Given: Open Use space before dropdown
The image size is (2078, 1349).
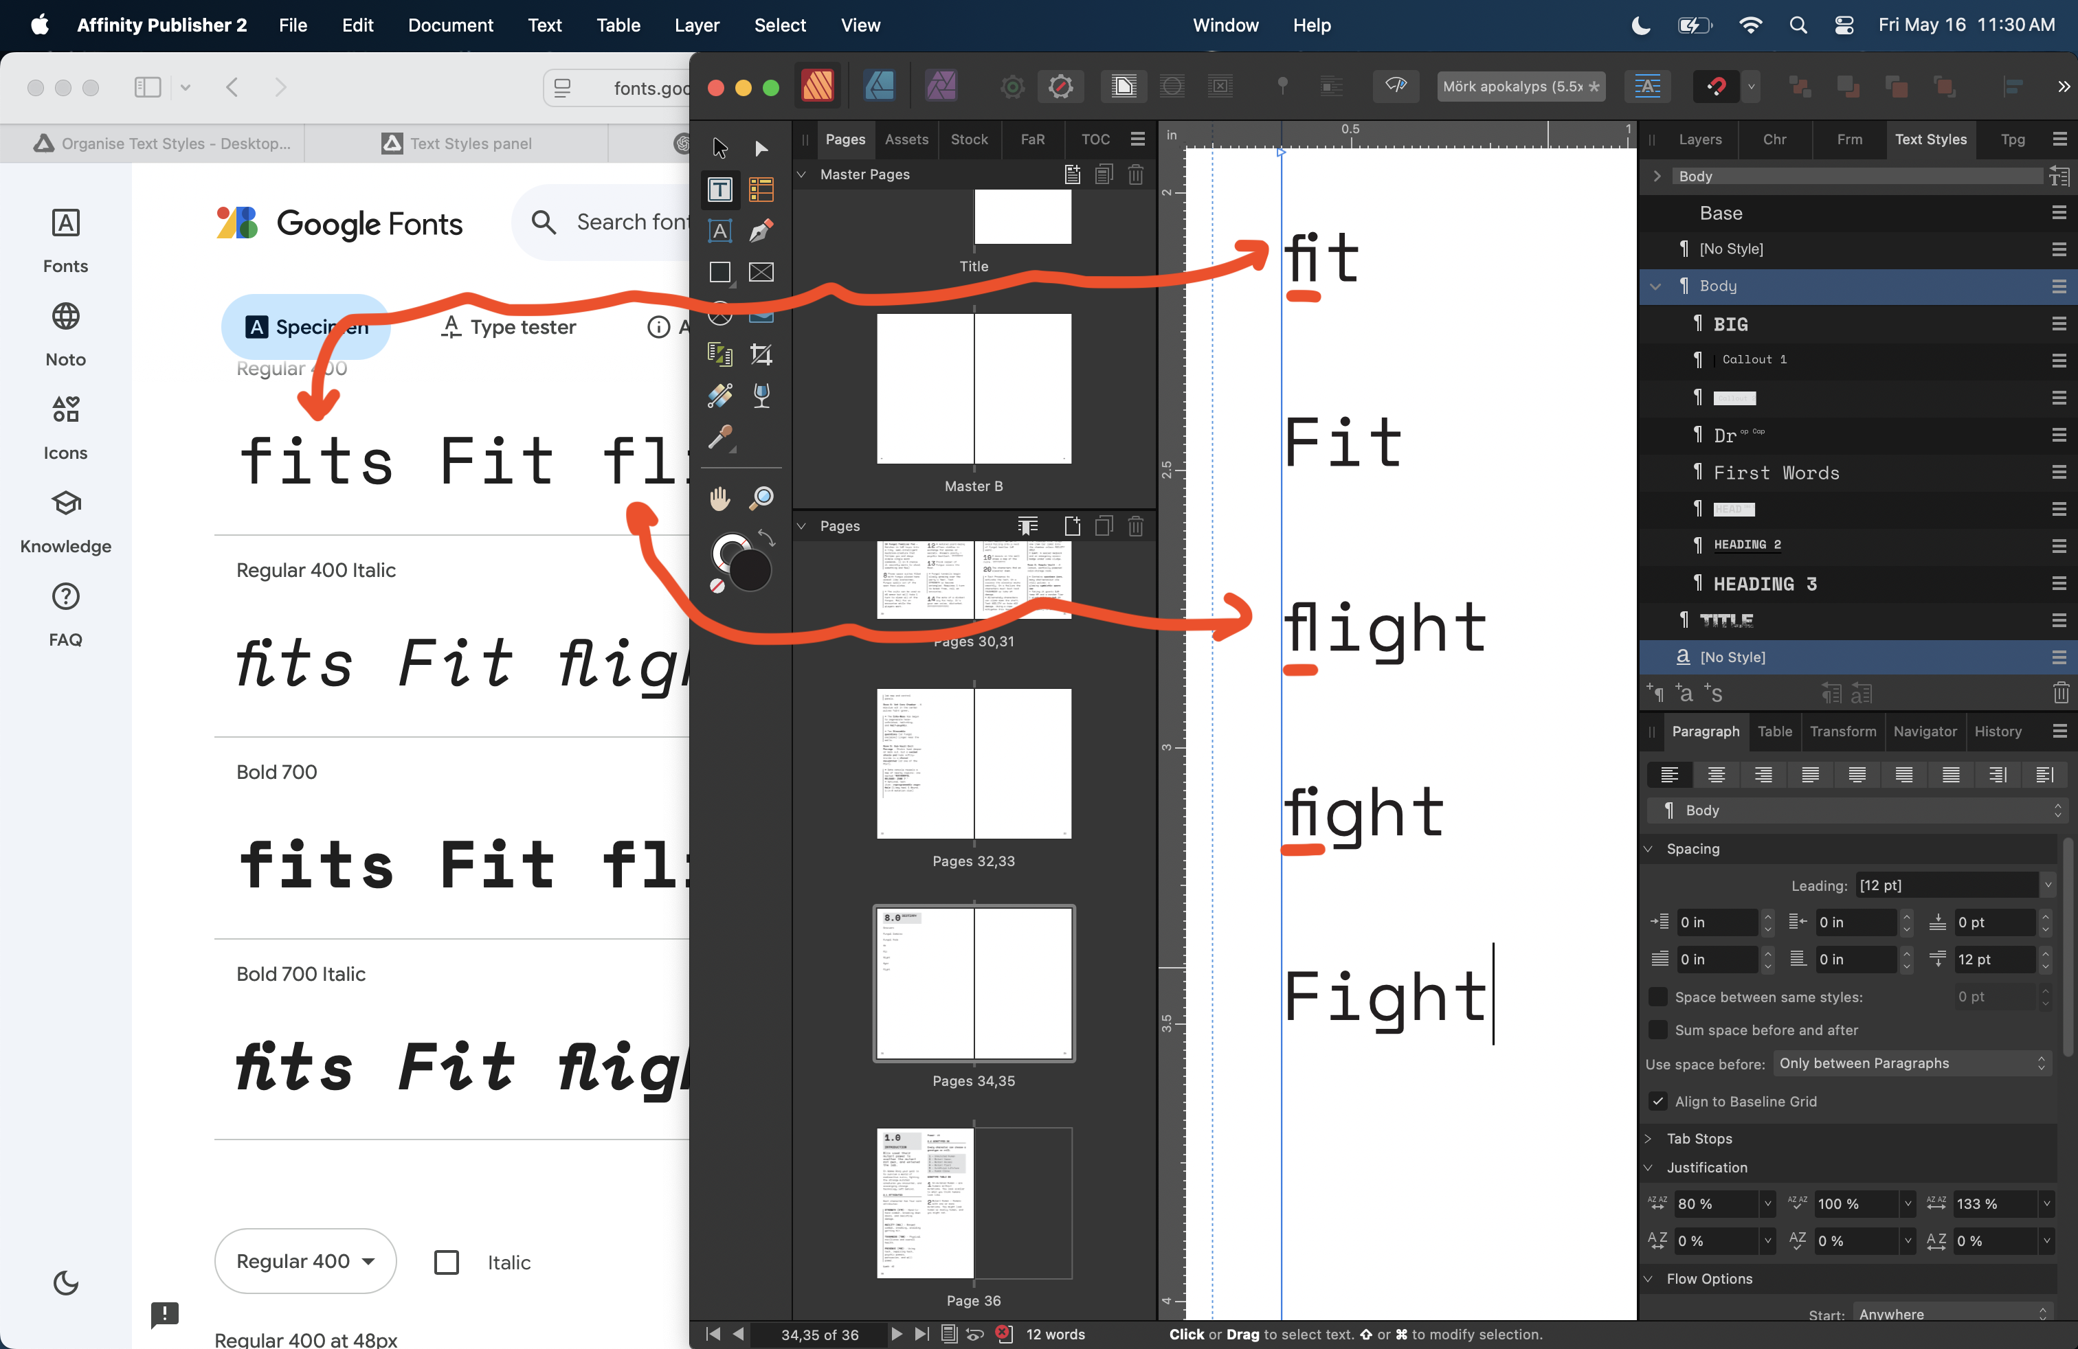Looking at the screenshot, I should coord(1912,1063).
